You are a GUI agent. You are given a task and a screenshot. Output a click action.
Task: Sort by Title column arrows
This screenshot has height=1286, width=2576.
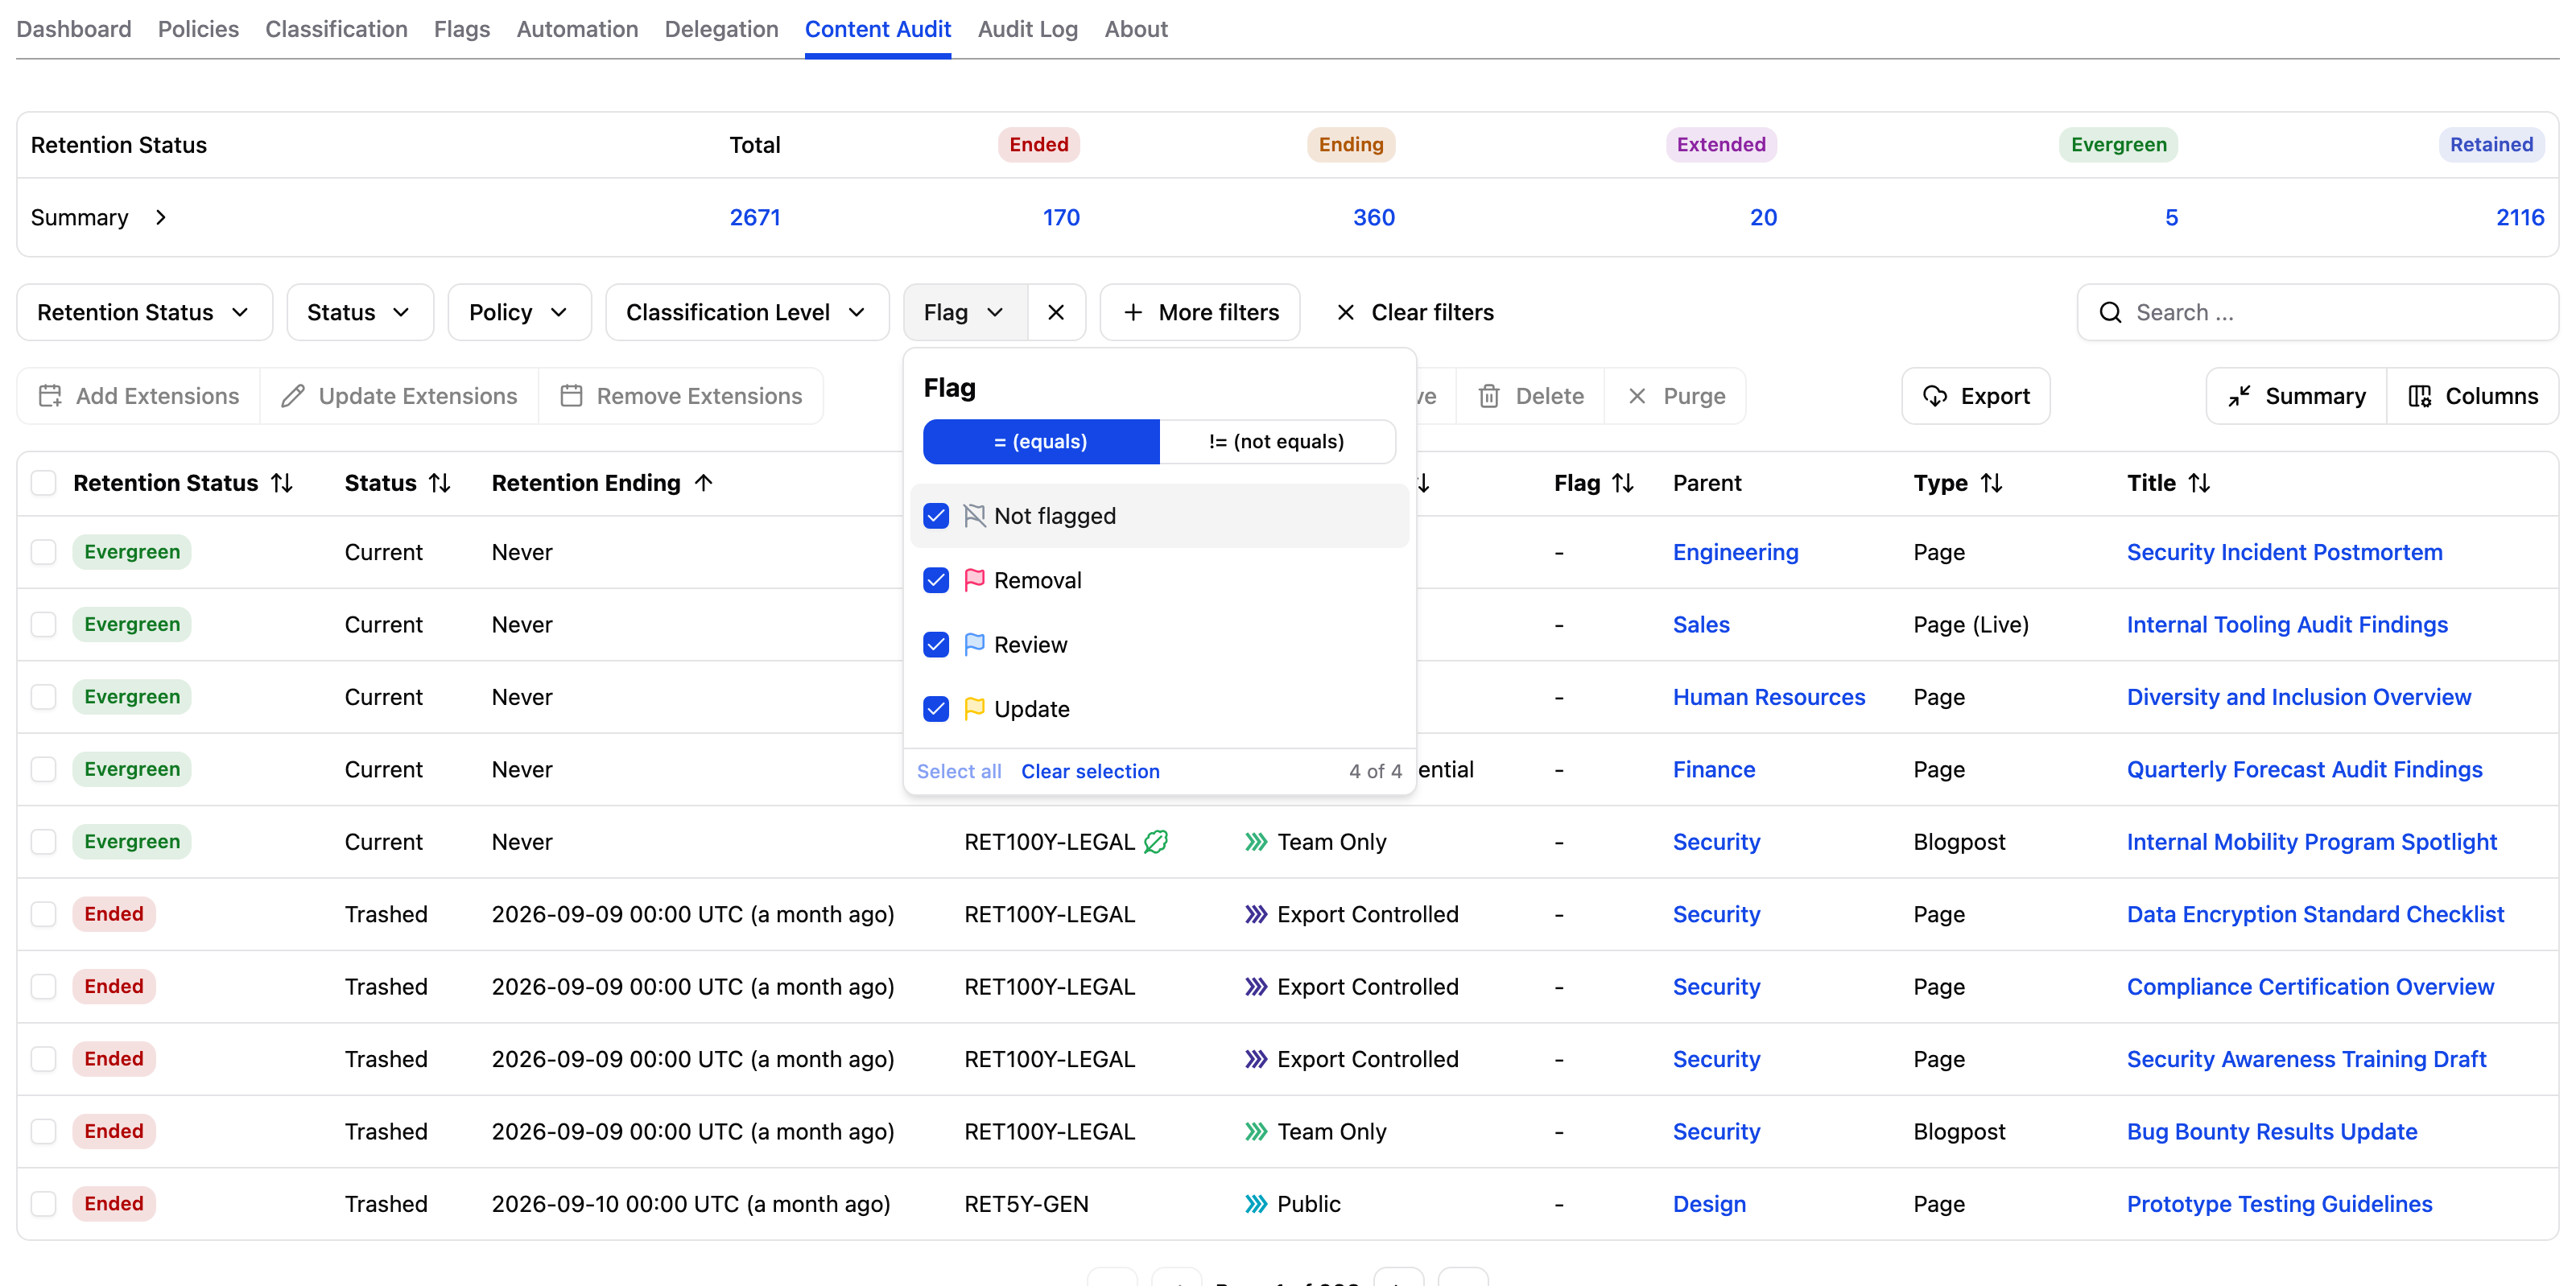pos(2199,483)
